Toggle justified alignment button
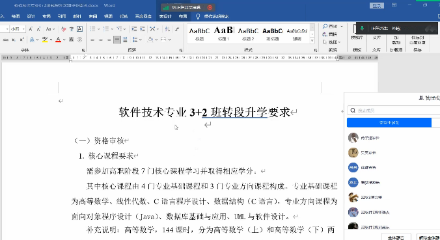This screenshot has height=240, width=440. pos(117,40)
